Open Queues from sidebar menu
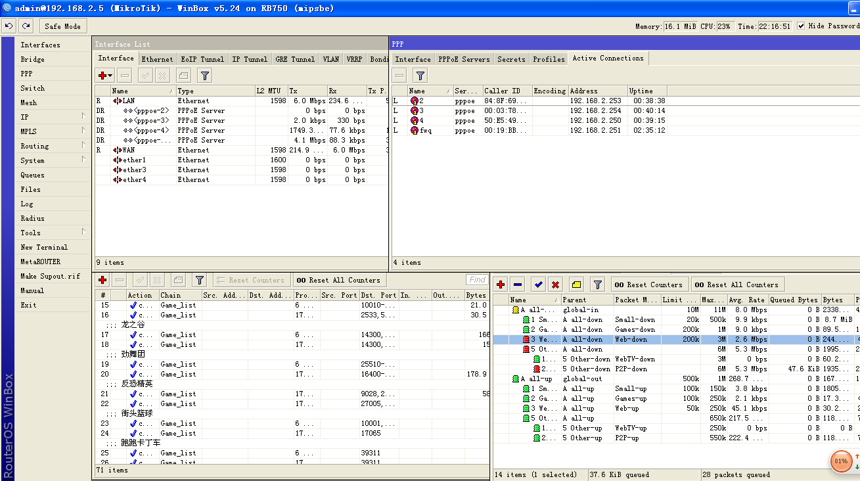This screenshot has height=481, width=860. click(32, 175)
